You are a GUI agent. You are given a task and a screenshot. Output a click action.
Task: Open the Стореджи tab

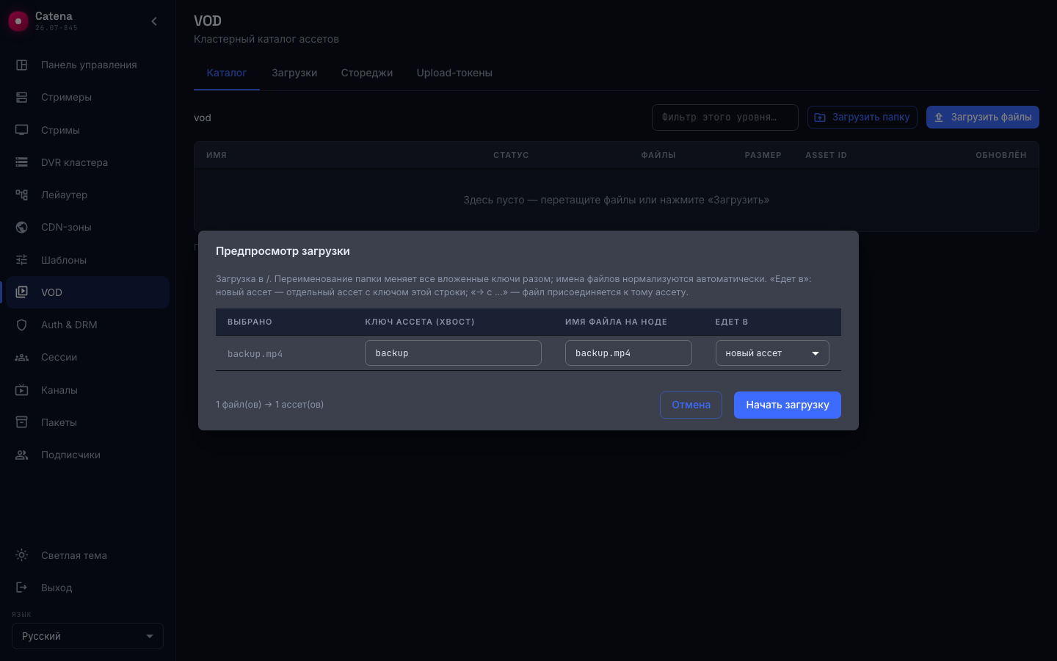pyautogui.click(x=367, y=73)
